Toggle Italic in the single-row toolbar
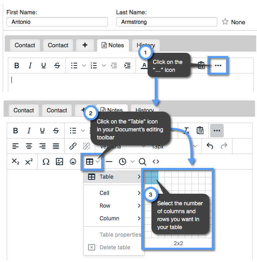The width and height of the screenshot is (257, 262). pos(30,65)
